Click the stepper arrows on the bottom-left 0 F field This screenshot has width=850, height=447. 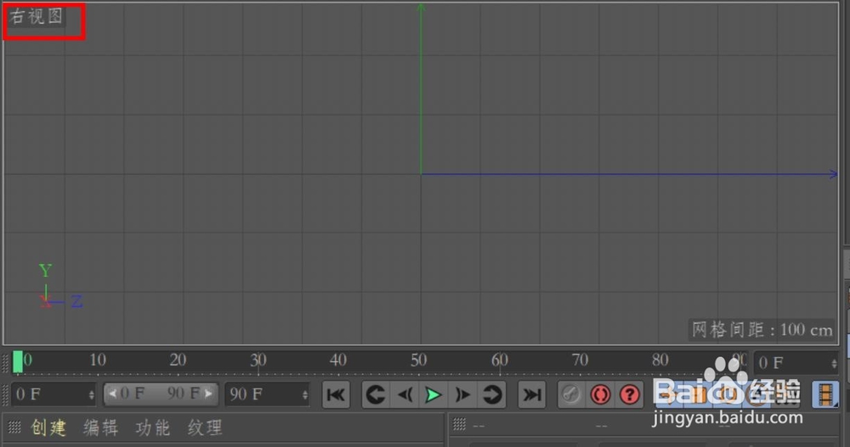[91, 395]
